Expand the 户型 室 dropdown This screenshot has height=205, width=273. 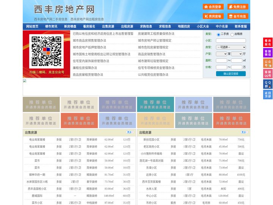(221, 54)
